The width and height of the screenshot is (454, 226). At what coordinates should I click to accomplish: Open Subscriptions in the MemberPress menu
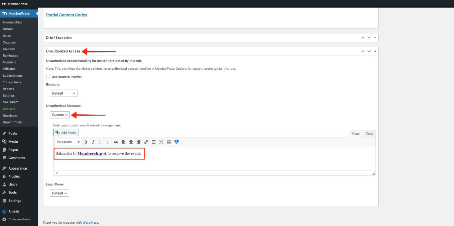(13, 76)
